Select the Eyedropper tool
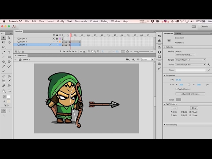This screenshot has width=212, height=159. pyautogui.click(x=9, y=81)
